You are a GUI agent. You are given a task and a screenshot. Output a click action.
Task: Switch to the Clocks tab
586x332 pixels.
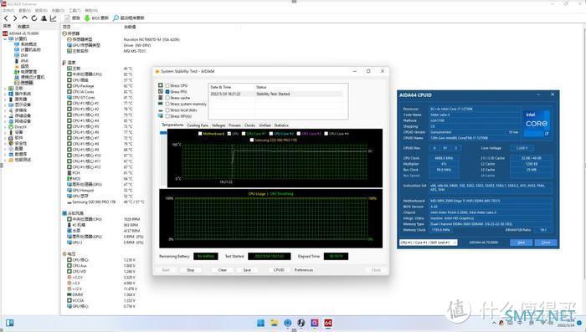249,125
